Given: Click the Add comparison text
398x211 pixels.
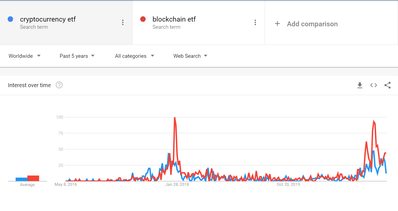Looking at the screenshot, I should coord(312,24).
